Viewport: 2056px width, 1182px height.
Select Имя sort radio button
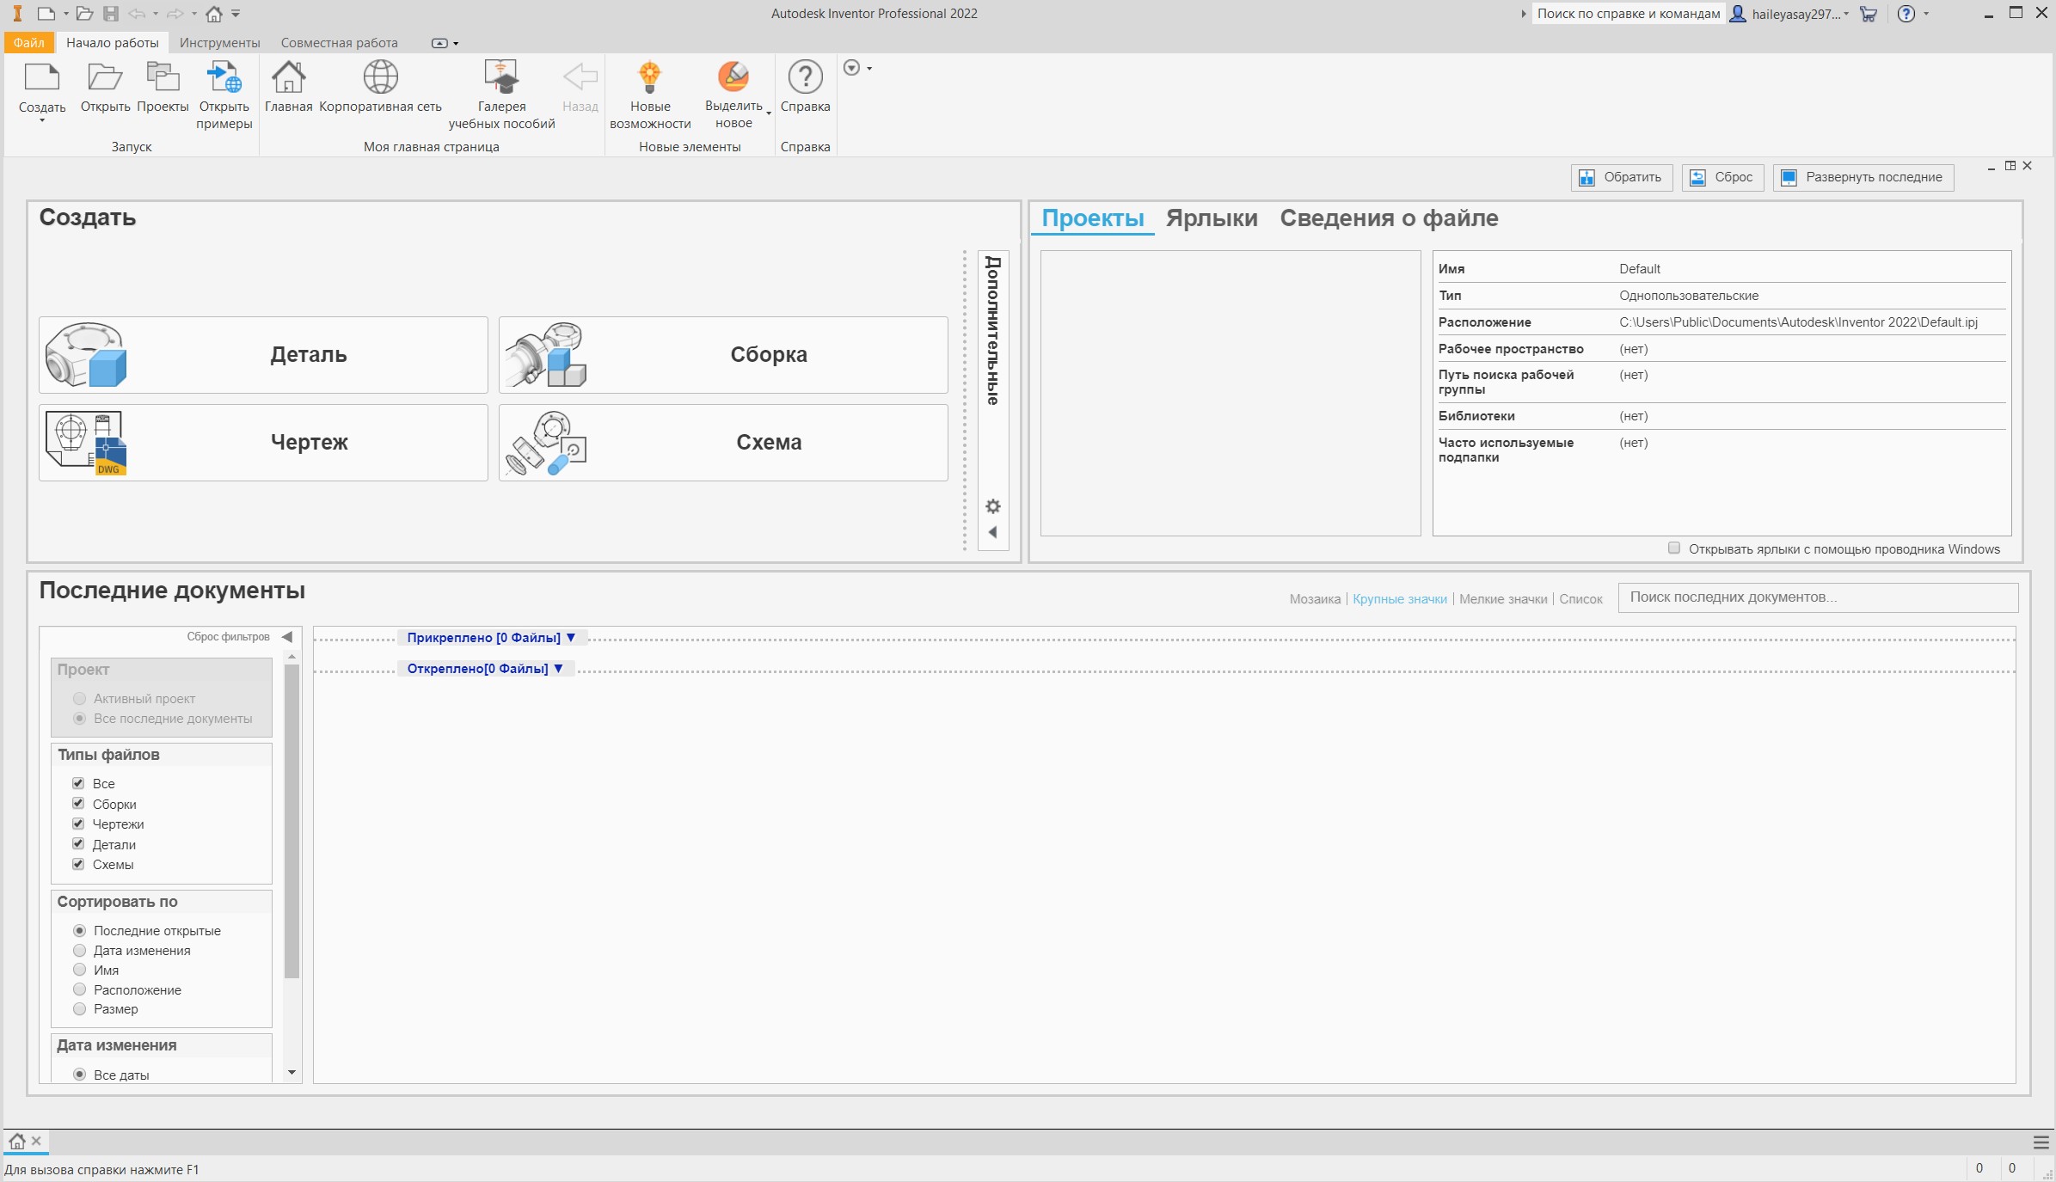coord(80,970)
